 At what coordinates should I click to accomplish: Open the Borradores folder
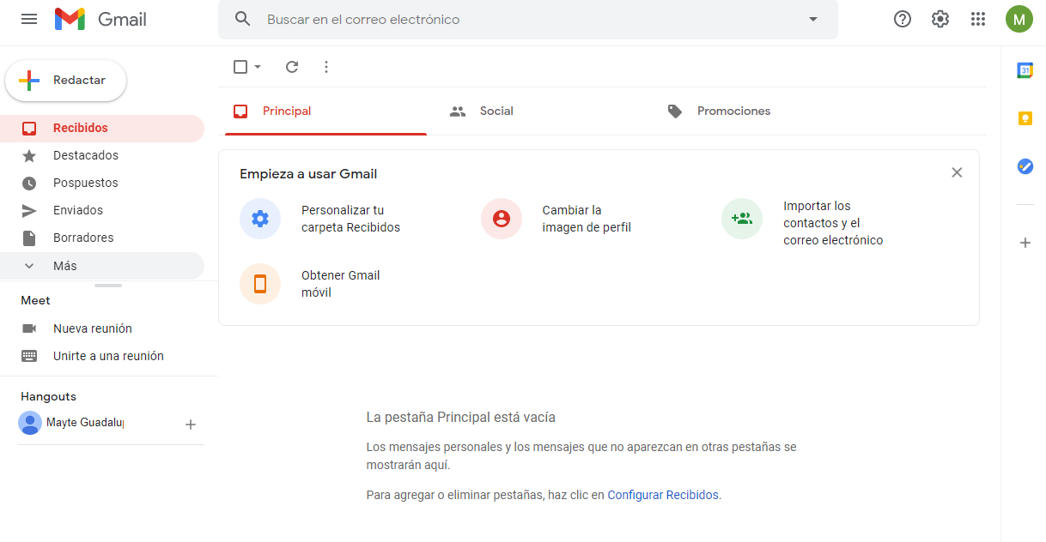[x=102, y=238]
